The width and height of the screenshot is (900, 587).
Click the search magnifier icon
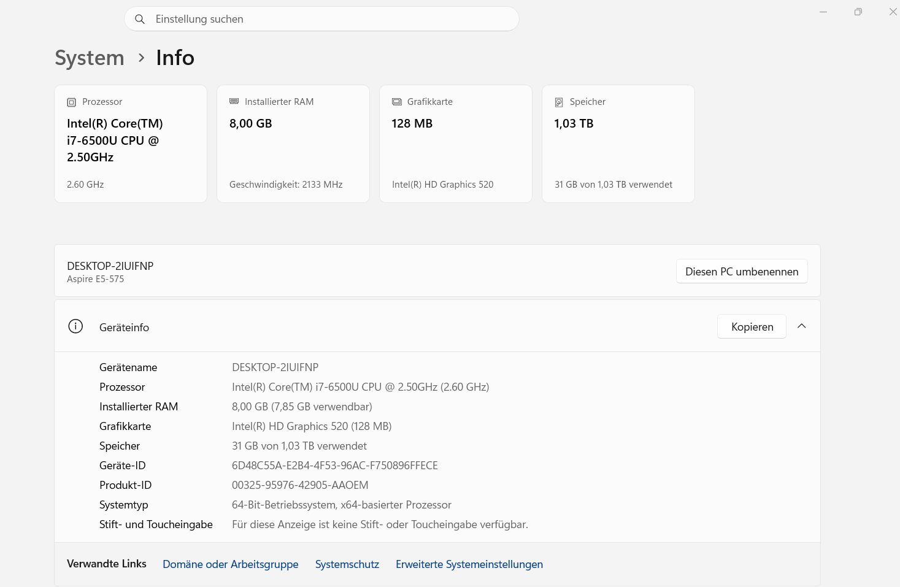point(140,19)
